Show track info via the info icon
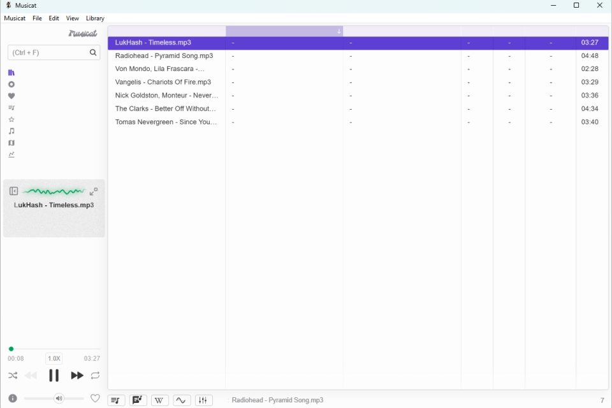Image resolution: width=612 pixels, height=408 pixels. 13,398
